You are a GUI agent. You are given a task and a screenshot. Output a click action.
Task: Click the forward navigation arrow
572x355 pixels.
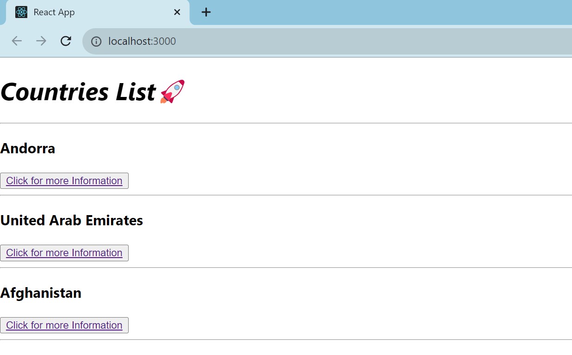point(41,41)
